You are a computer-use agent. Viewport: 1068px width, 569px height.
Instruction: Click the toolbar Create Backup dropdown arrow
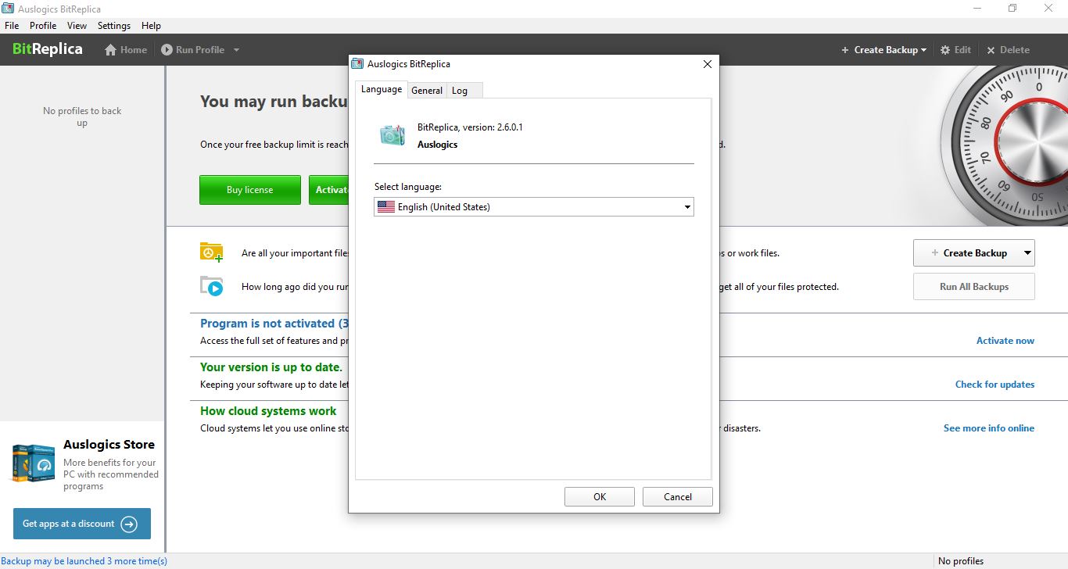(x=923, y=50)
